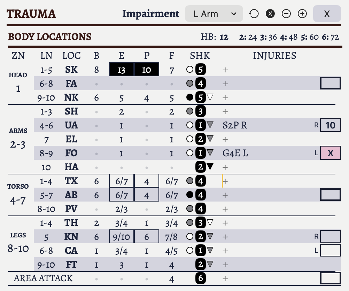The height and width of the screenshot is (291, 349).
Task: Click the plus icon in AREA ATTACK row
Action: click(x=225, y=278)
